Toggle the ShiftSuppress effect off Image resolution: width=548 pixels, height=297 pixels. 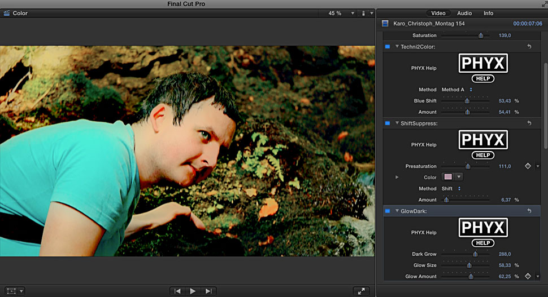coord(387,123)
